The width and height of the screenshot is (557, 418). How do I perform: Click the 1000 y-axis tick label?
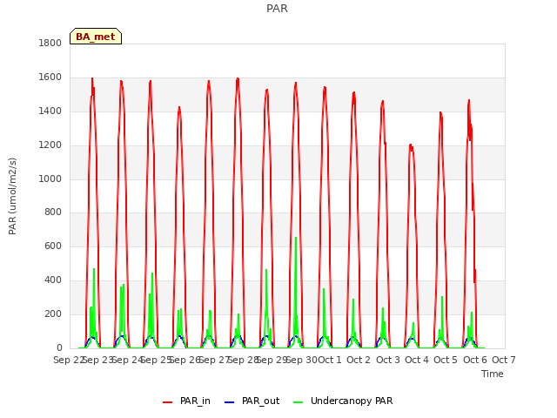(x=50, y=179)
